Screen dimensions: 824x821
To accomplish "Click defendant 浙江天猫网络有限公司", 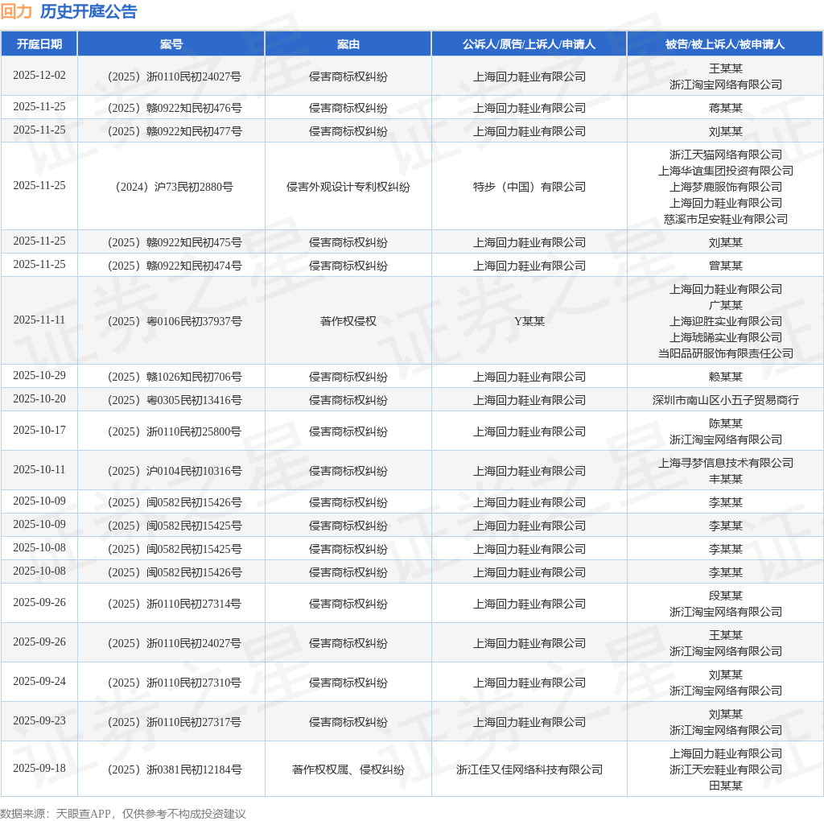I will tap(726, 155).
